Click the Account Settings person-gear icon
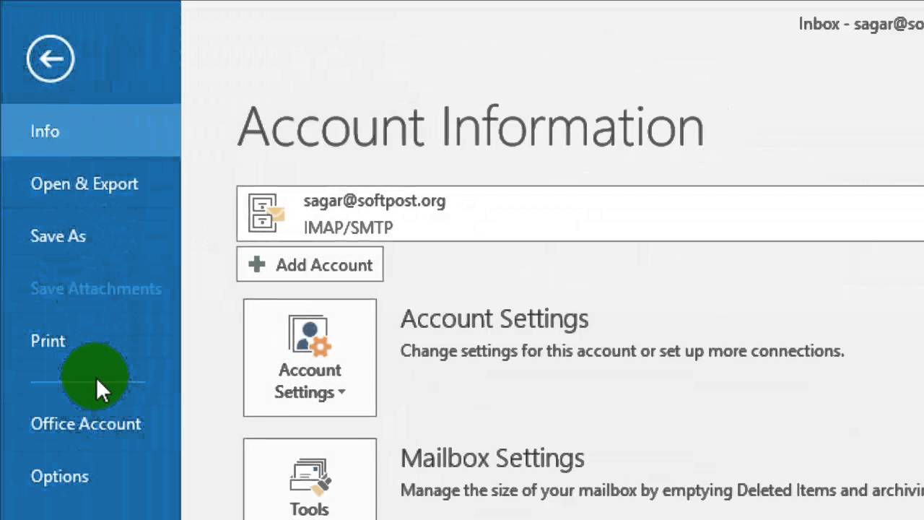The width and height of the screenshot is (924, 520). (310, 336)
